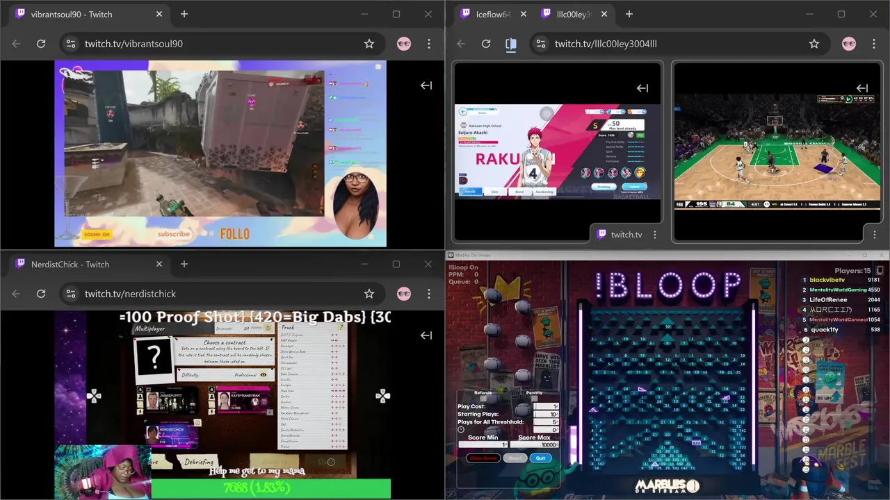
Task: Open profile avatar in NerdistChick window
Action: [x=404, y=294]
